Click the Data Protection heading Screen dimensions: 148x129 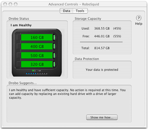click(x=87, y=59)
